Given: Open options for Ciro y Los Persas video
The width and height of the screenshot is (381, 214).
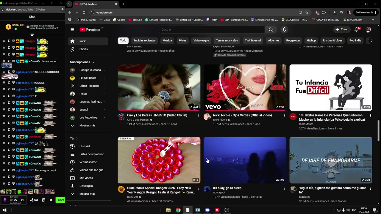Looking at the screenshot, I should 199,115.
